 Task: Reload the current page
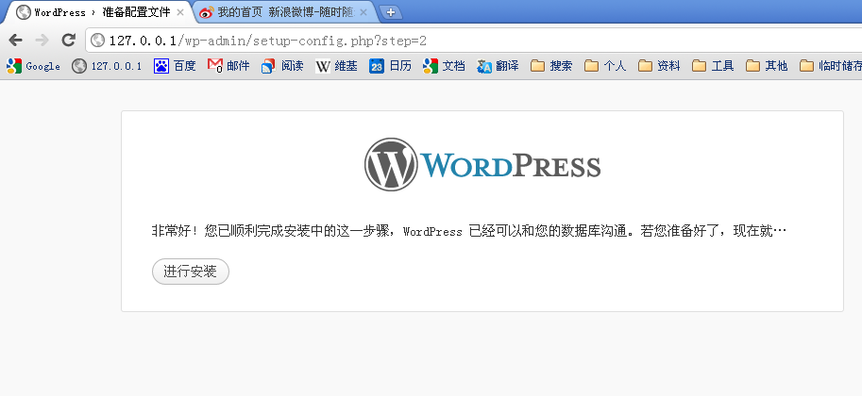pos(68,41)
